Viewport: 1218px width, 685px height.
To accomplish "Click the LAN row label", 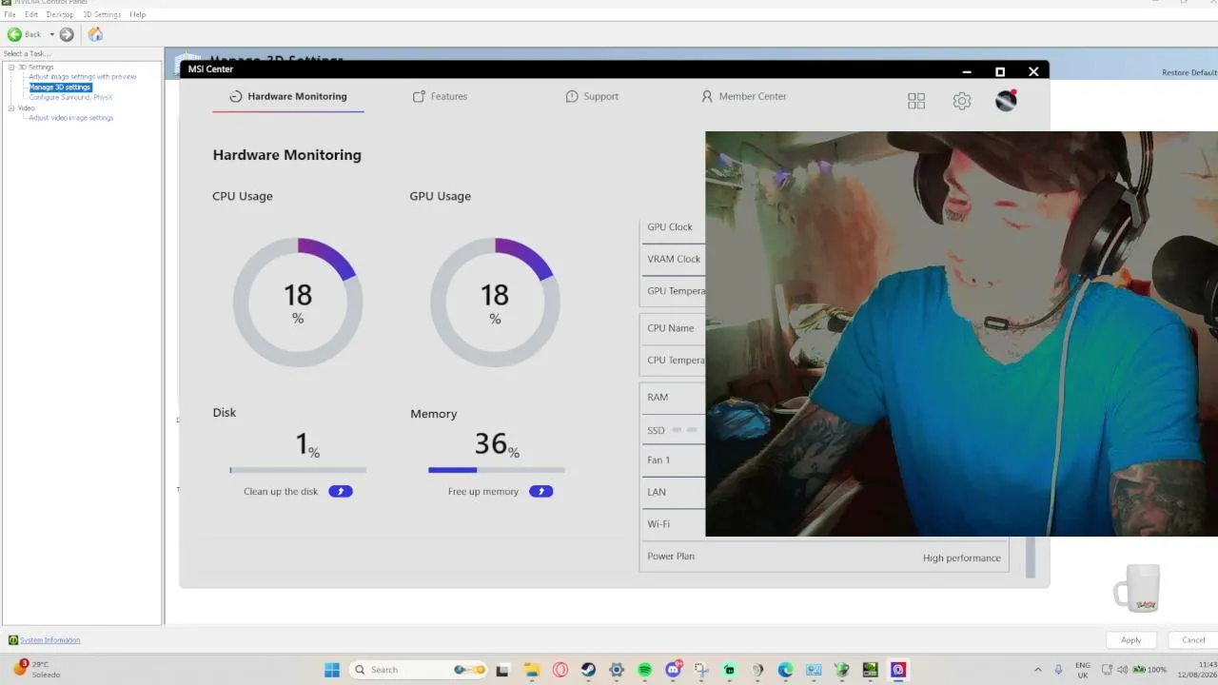I will coord(657,492).
